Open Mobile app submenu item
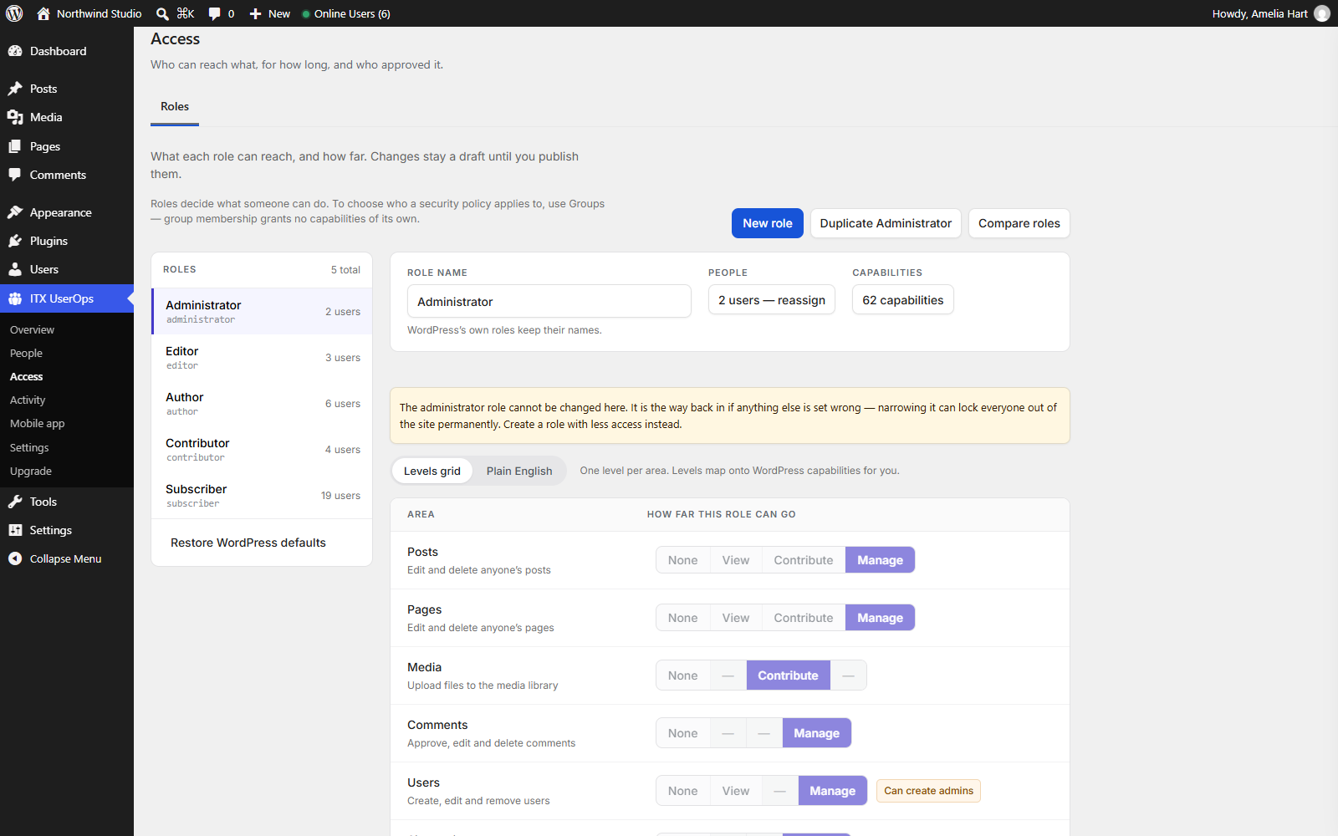This screenshot has width=1338, height=836. point(37,424)
